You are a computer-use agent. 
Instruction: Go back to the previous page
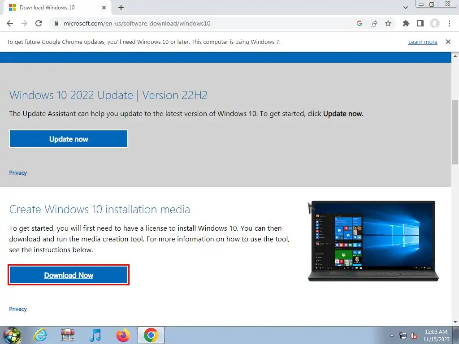click(10, 23)
